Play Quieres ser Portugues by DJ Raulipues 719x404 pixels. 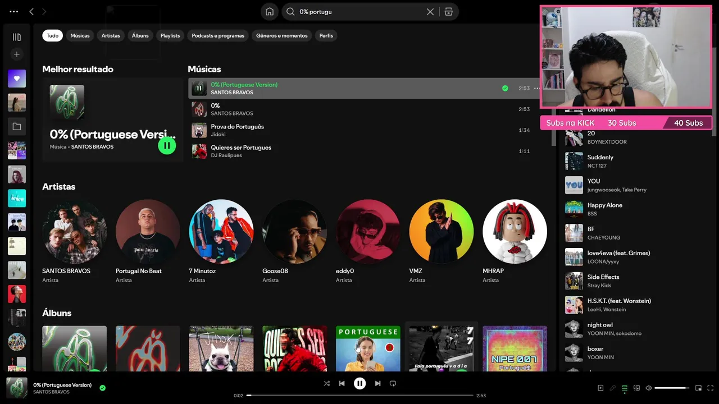coord(199,151)
